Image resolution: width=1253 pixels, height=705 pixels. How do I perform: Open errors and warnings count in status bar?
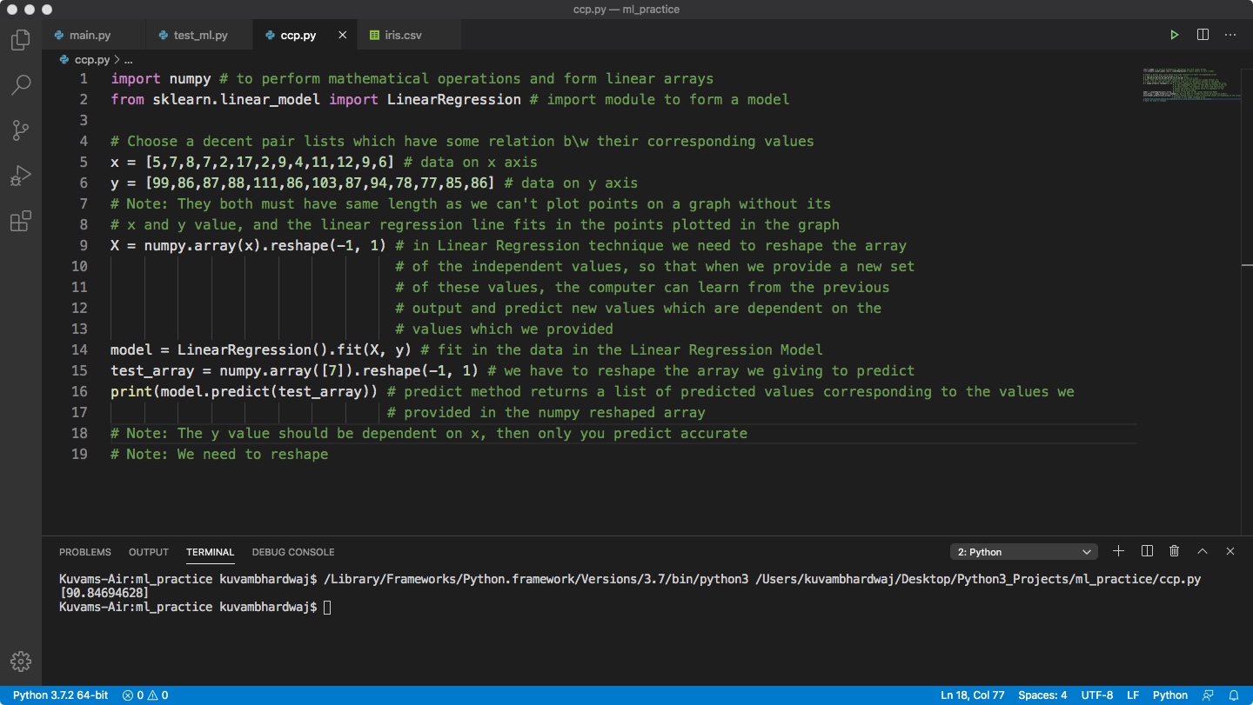coord(145,695)
